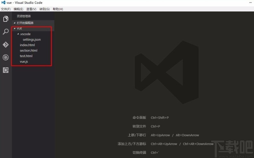254x158 pixels.
Task: Open the Git source control view
Action: point(6,44)
